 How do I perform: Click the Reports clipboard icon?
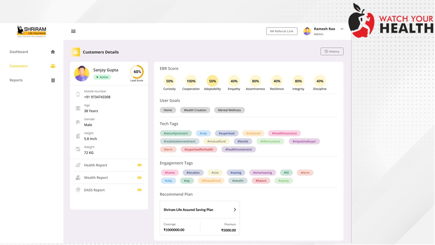53,80
